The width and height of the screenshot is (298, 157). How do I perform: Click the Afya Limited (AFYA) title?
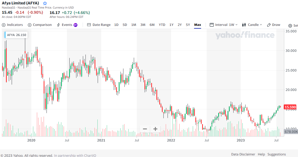tap(20, 3)
